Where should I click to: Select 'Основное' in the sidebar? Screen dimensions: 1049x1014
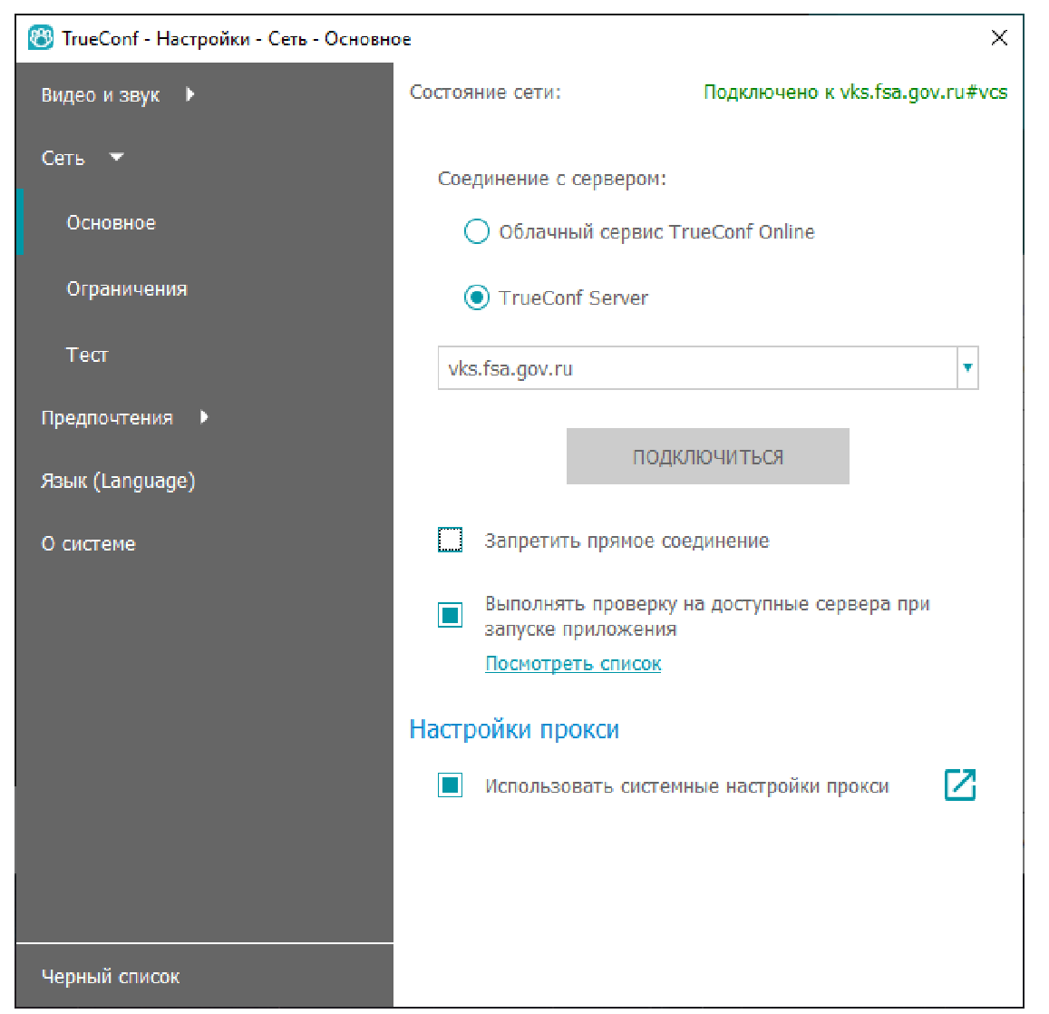111,223
